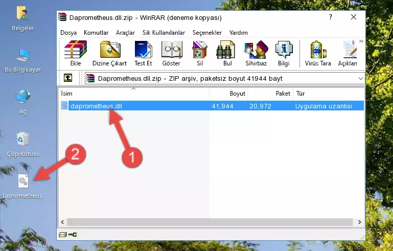This screenshot has height=251, width=393.
Task: Launch the Sihirbaz wizard
Action: (256, 53)
